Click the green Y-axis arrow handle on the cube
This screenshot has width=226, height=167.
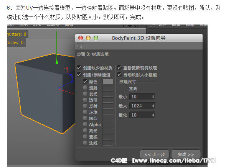[x=57, y=62]
